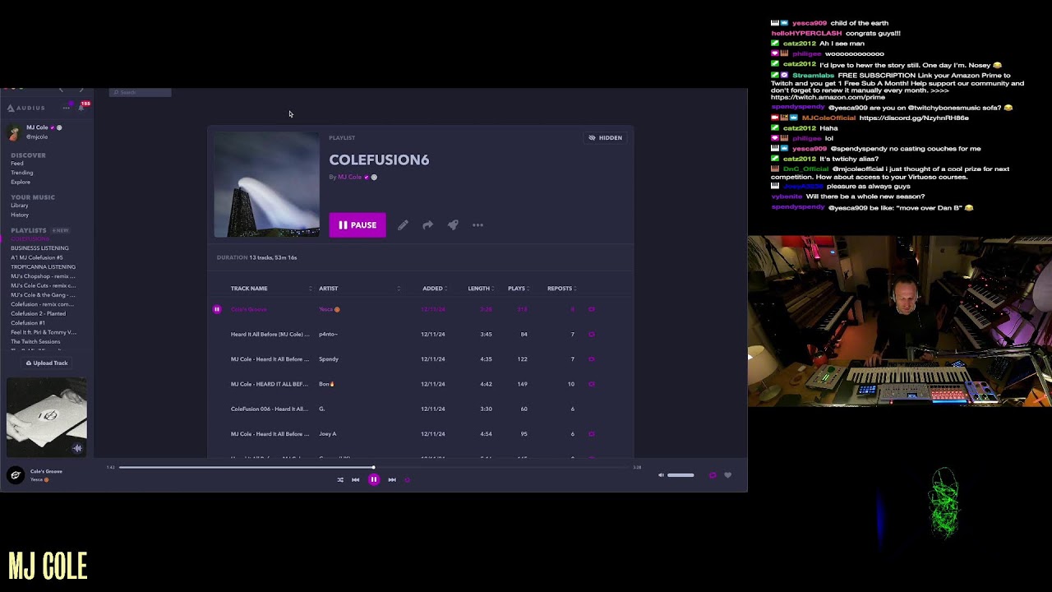Viewport: 1052px width, 592px height.
Task: Open Colefusion 2 - Planted playlist
Action: [39, 314]
